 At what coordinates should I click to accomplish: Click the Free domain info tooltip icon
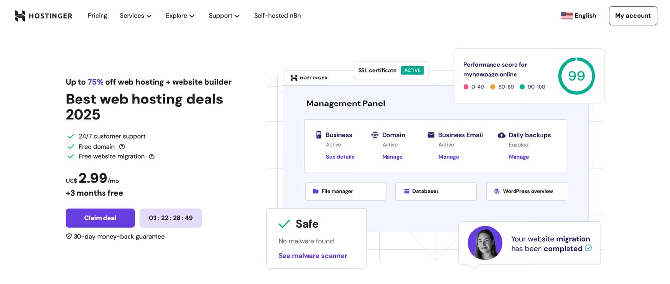coord(121,146)
